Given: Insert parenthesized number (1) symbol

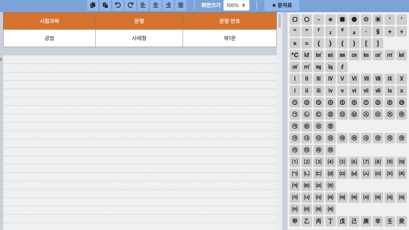Looking at the screenshot, I should (x=295, y=162).
